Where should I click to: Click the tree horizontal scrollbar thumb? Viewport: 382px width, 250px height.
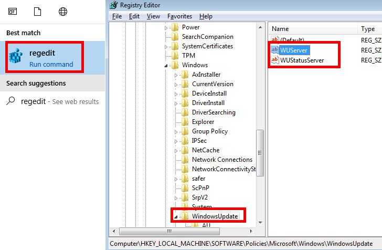click(169, 231)
